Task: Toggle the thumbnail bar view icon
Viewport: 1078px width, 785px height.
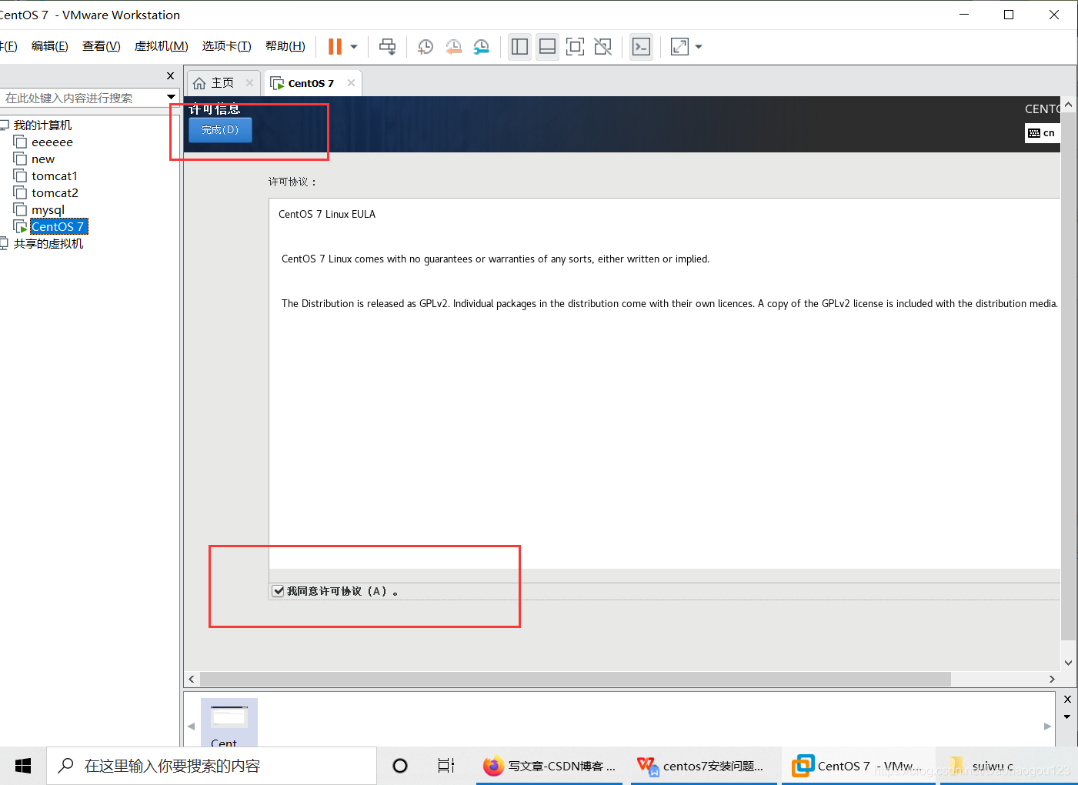Action: click(548, 47)
